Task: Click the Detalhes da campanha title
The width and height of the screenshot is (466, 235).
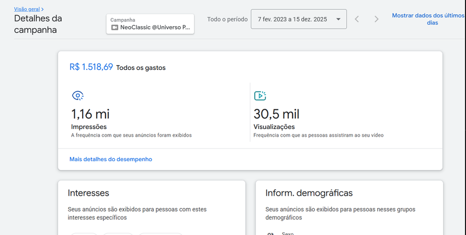Action: tap(38, 24)
